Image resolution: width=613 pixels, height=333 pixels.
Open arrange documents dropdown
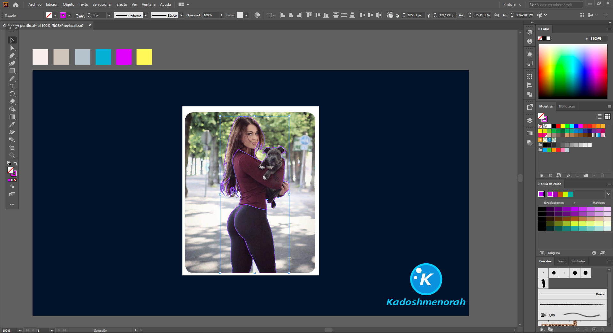tap(184, 4)
